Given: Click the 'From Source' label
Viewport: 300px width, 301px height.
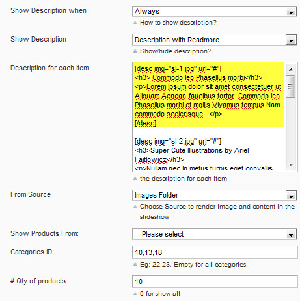Looking at the screenshot, I should tap(31, 194).
